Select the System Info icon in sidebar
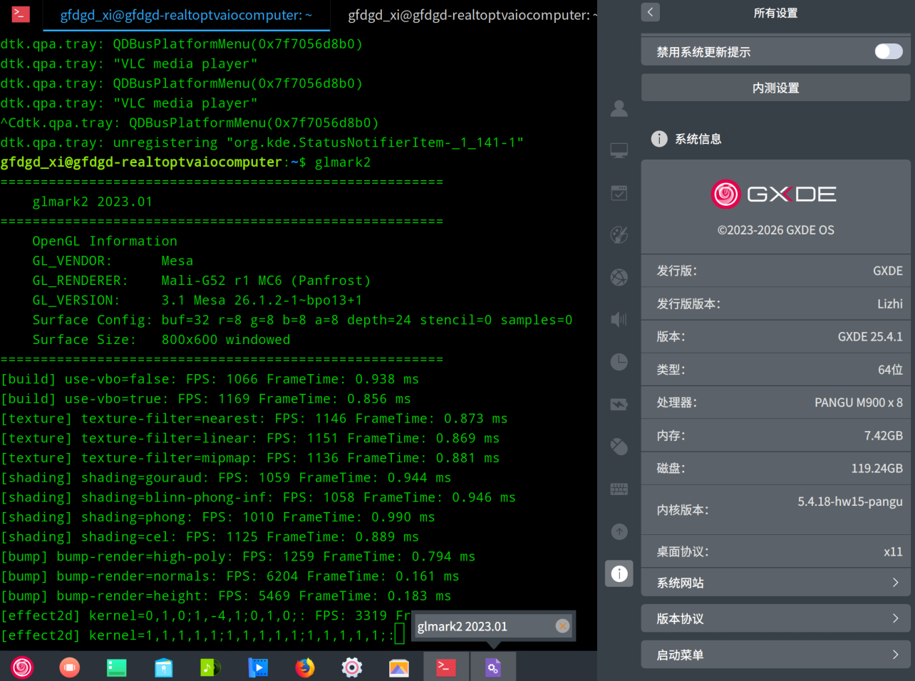Screen dimensions: 915x681 619,573
